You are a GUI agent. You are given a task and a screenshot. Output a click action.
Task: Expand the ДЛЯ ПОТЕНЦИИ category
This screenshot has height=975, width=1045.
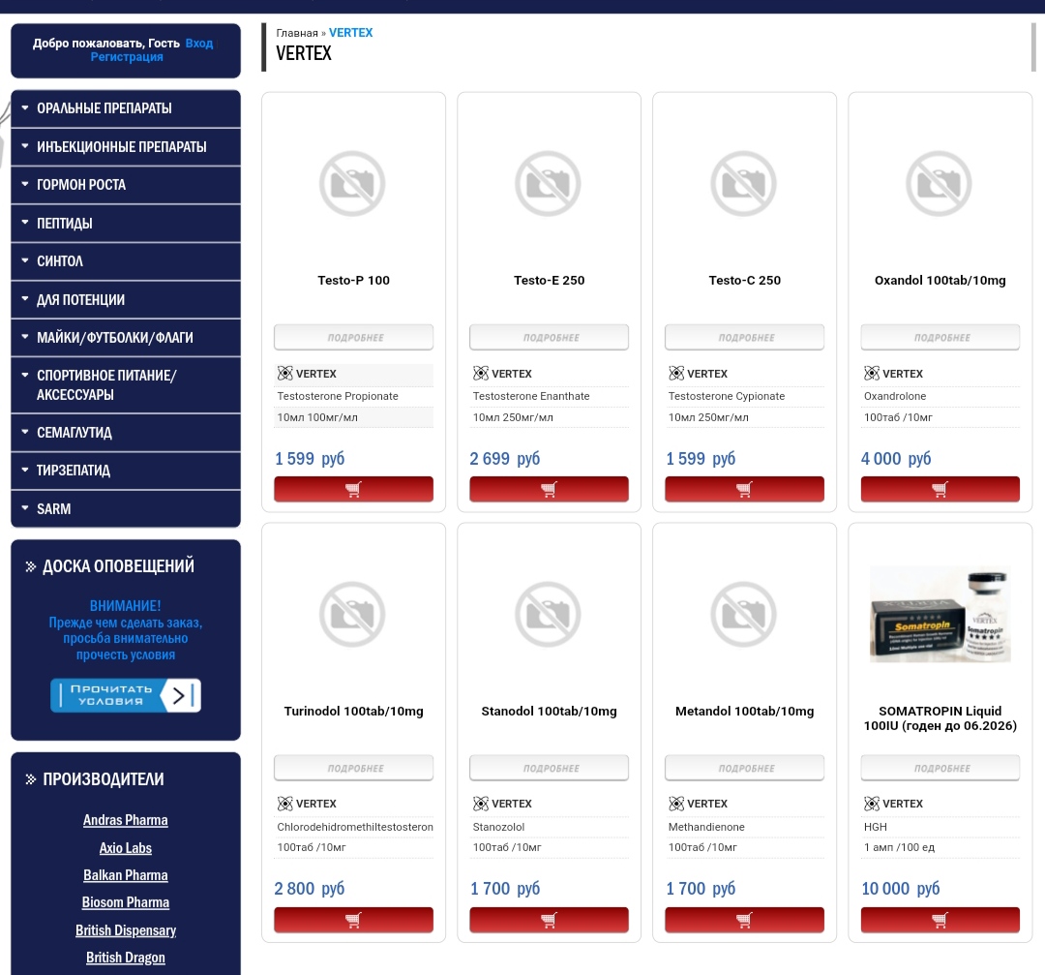click(x=125, y=300)
